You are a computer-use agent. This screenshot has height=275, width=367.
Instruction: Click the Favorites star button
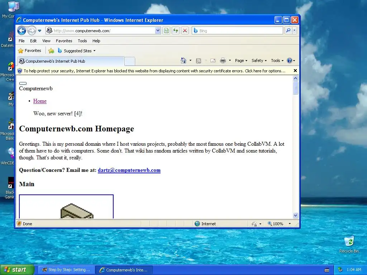tap(29, 50)
